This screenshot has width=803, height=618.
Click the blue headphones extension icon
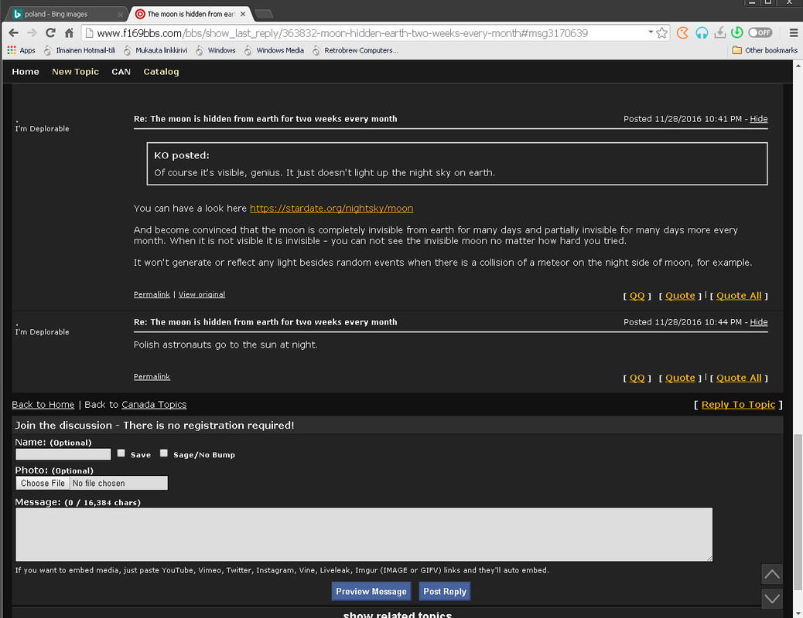[702, 33]
